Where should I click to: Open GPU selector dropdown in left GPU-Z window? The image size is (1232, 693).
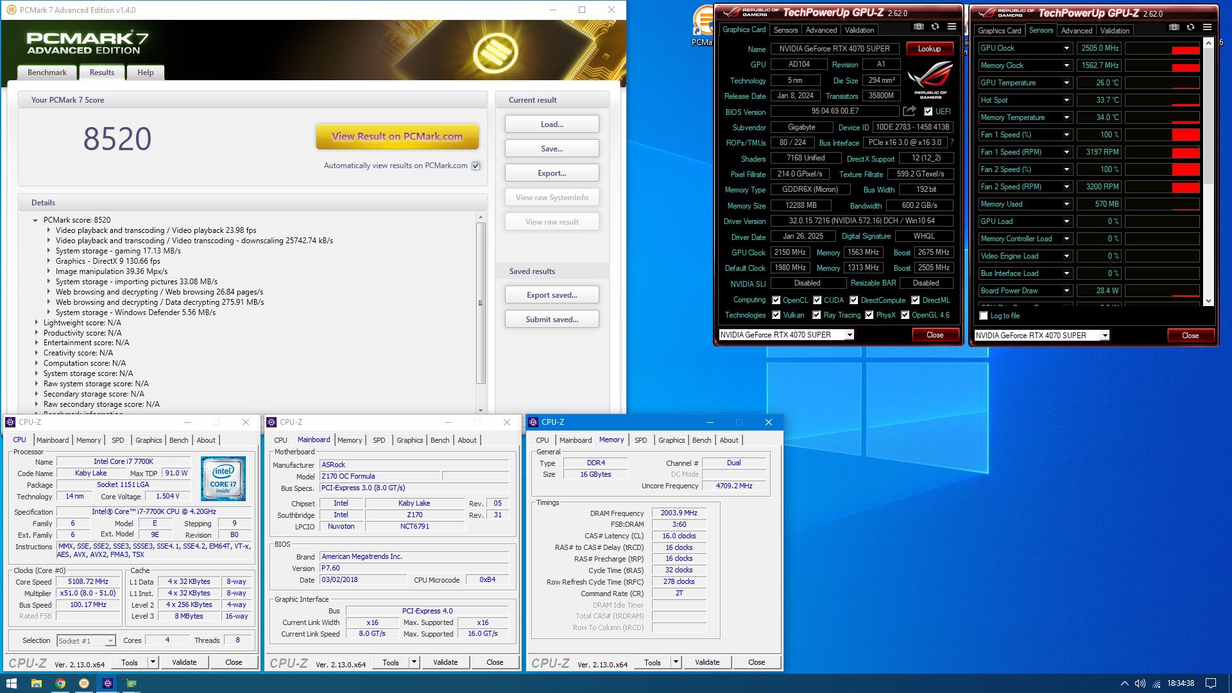pyautogui.click(x=850, y=334)
